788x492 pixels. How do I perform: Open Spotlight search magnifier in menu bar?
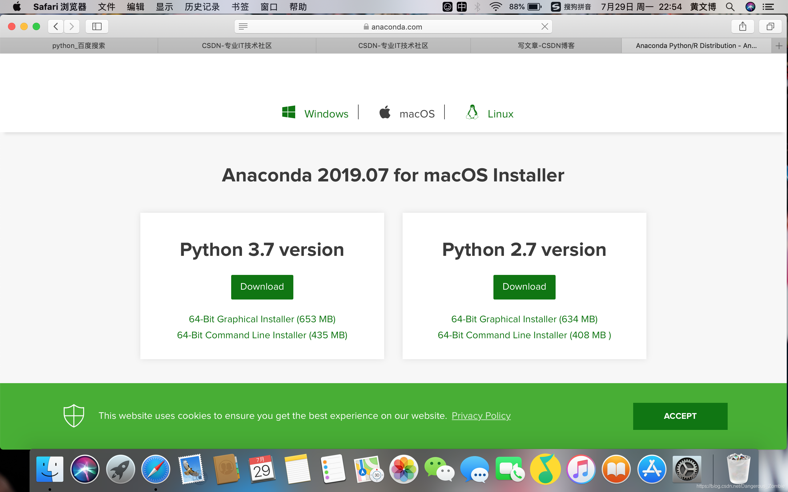[x=730, y=6]
